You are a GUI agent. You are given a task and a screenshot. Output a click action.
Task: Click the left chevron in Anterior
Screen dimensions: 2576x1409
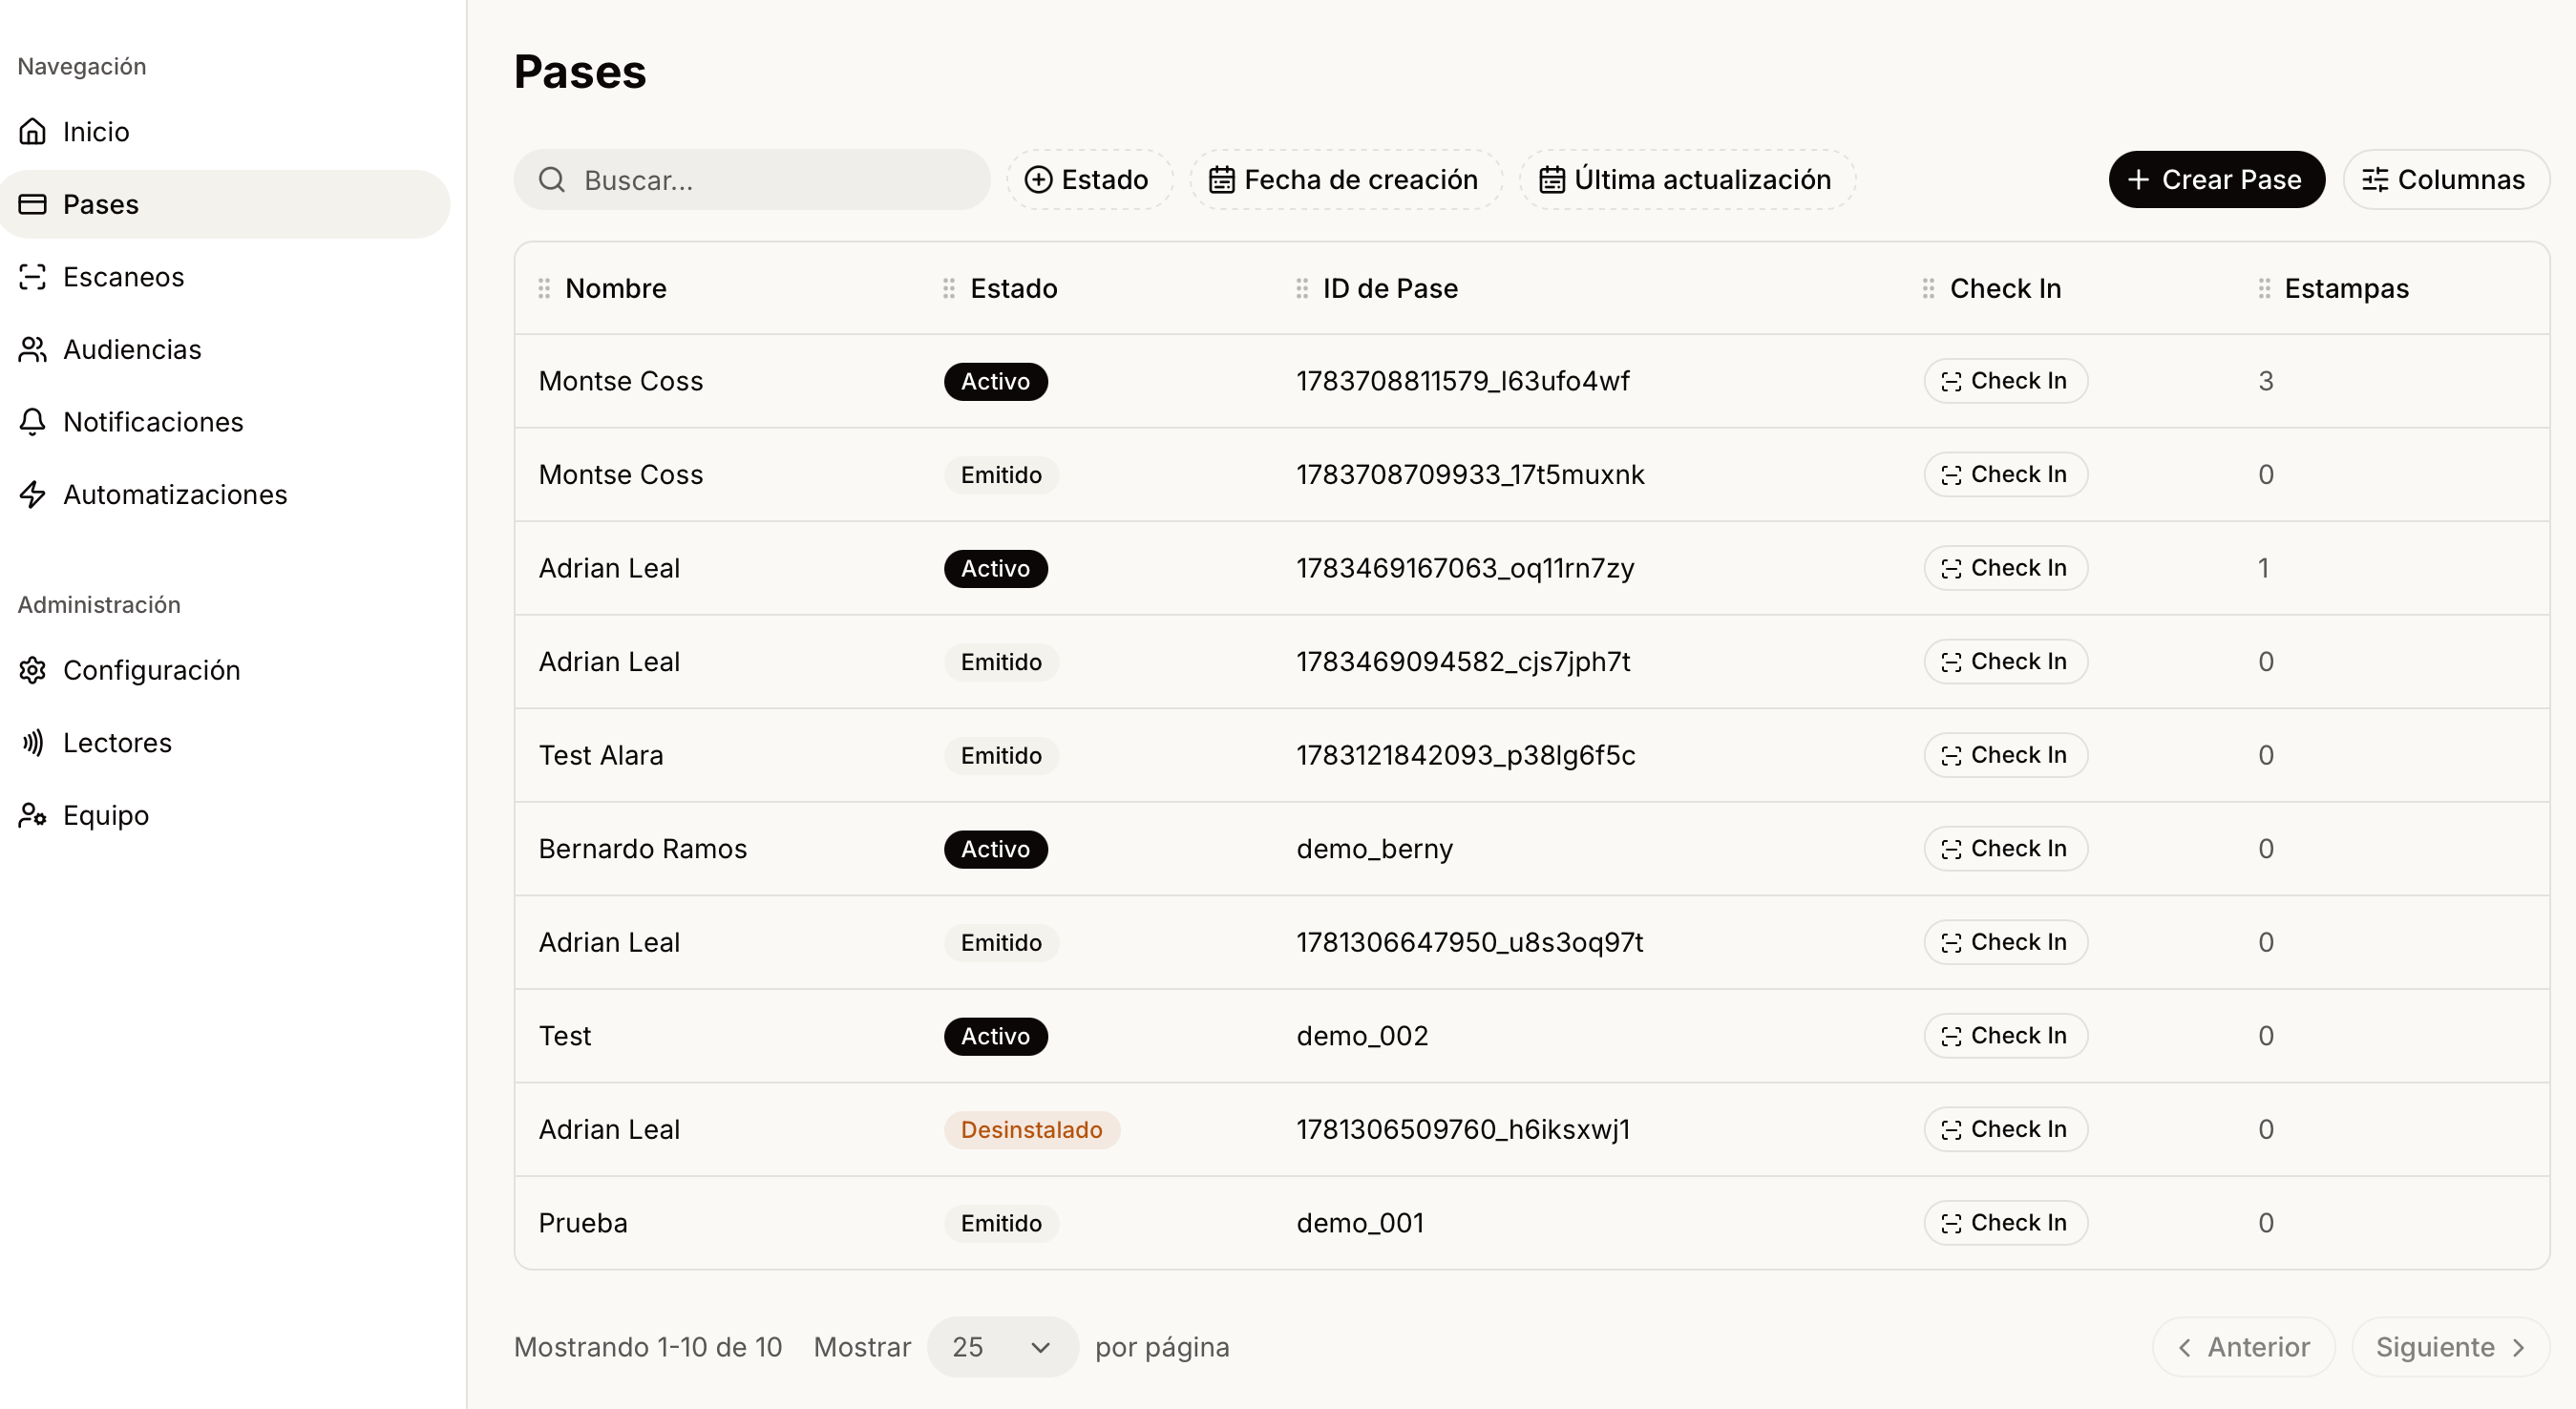pos(2186,1348)
